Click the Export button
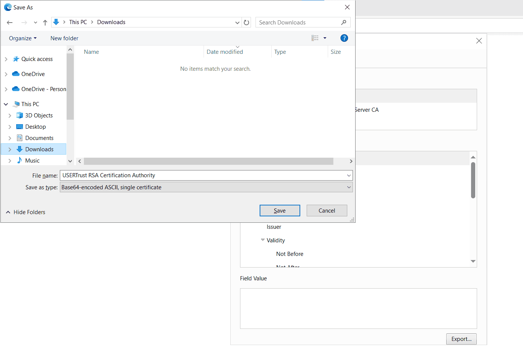Screen dimensions: 523x362 coord(461,339)
